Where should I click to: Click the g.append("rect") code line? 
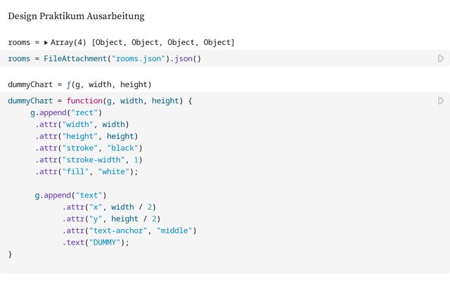coord(66,112)
